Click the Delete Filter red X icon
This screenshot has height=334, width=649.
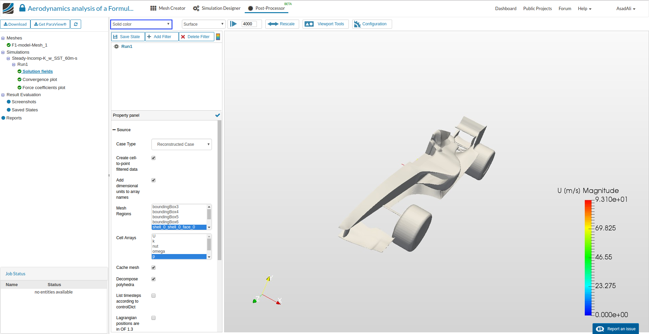(x=183, y=37)
